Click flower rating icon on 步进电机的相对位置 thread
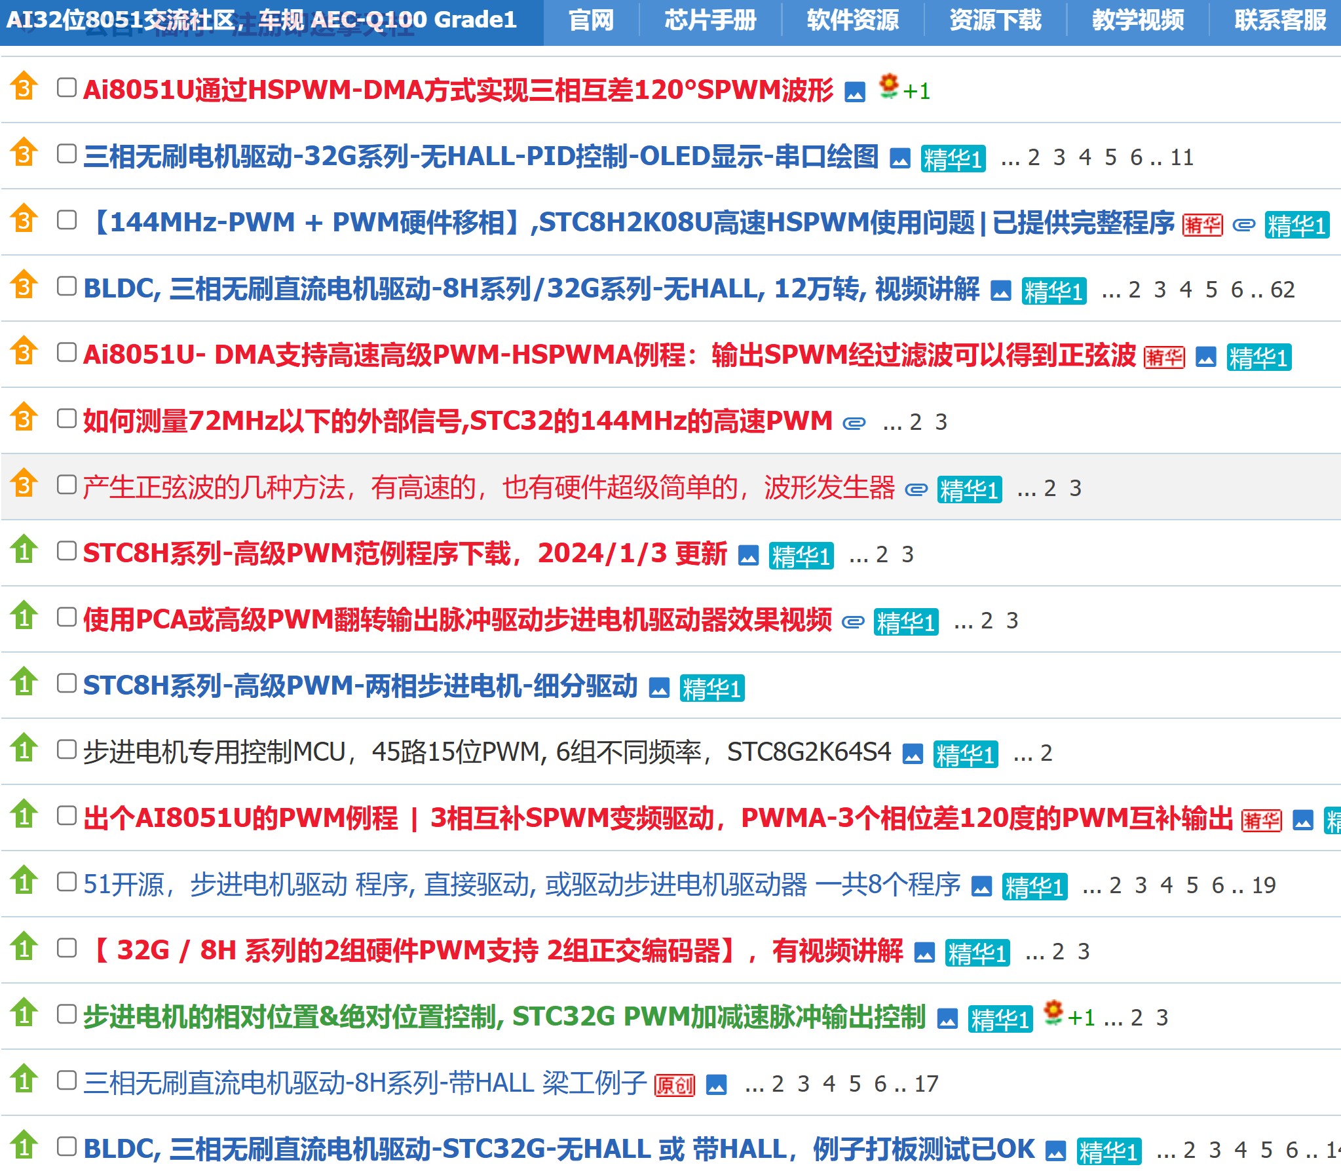The image size is (1341, 1171). [1053, 1012]
